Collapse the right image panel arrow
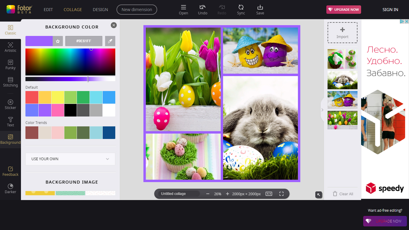Viewport: 409px width, 230px height. point(322,110)
